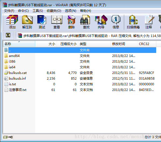Select the bulkusb.inf file name
Image resolution: width=161 pixels, height=142 pixels.
[x=17, y=79]
